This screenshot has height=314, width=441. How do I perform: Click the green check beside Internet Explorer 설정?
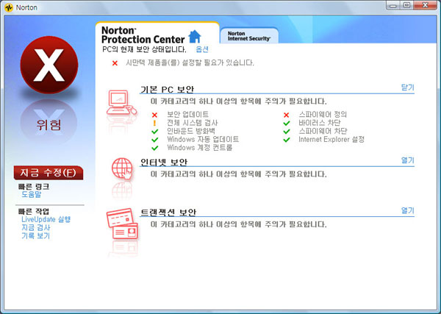[x=287, y=140]
